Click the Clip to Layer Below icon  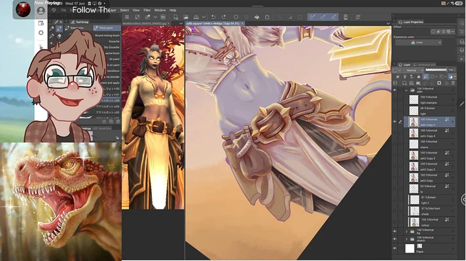398,77
